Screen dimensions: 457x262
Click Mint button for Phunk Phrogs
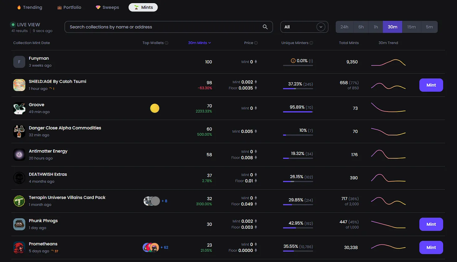[x=431, y=224]
